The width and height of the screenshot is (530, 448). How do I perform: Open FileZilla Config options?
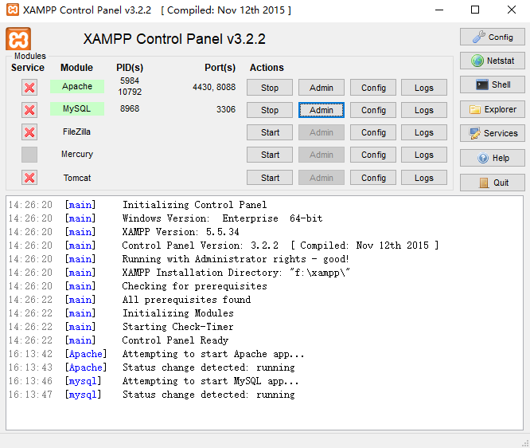[373, 132]
